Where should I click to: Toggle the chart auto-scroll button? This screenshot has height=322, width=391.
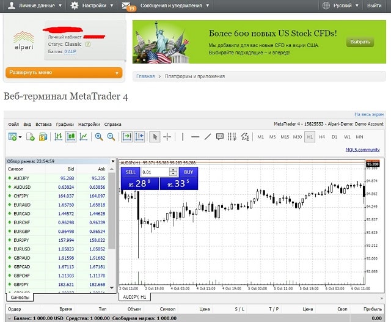tap(127, 137)
